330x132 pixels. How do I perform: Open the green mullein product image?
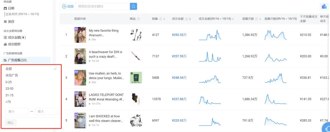pos(136,78)
